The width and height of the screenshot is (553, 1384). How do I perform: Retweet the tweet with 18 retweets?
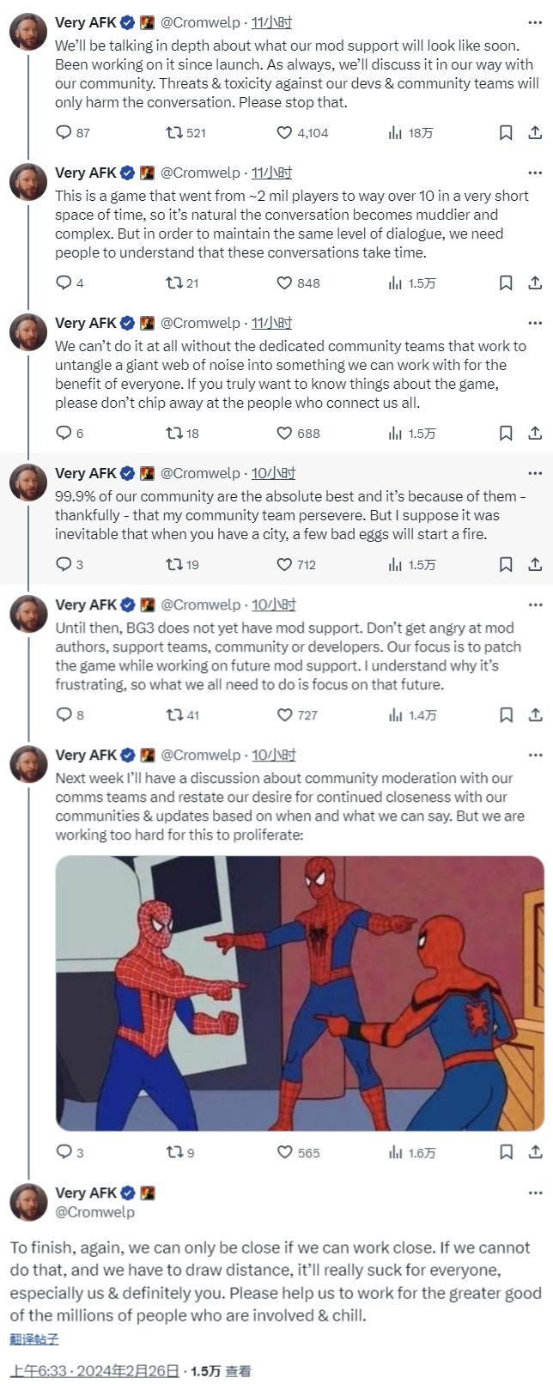pyautogui.click(x=173, y=434)
